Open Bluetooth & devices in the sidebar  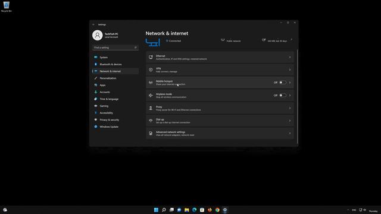[x=115, y=64]
